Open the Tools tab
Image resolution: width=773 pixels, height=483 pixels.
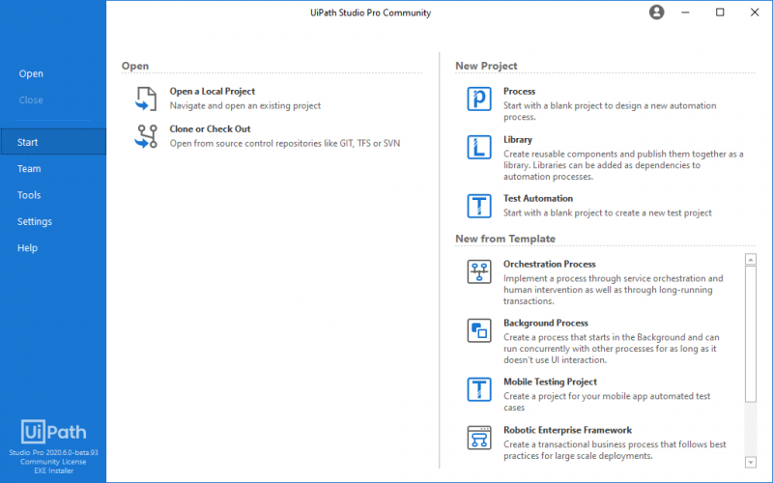point(29,195)
